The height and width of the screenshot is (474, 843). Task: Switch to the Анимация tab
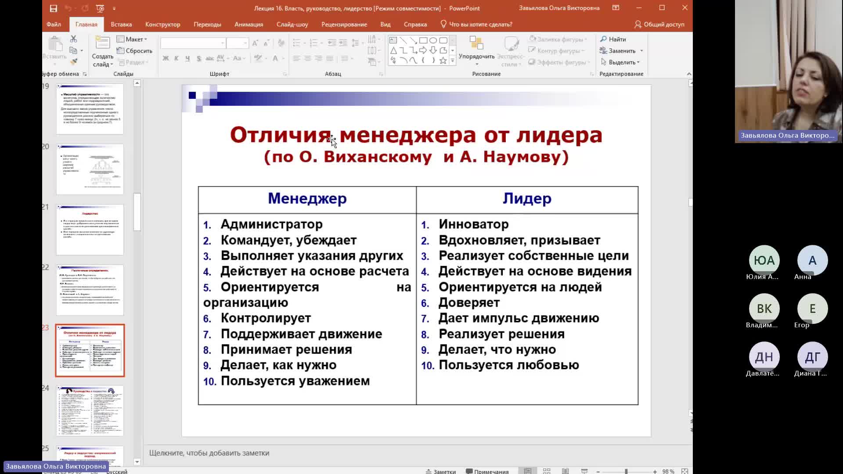tap(249, 24)
